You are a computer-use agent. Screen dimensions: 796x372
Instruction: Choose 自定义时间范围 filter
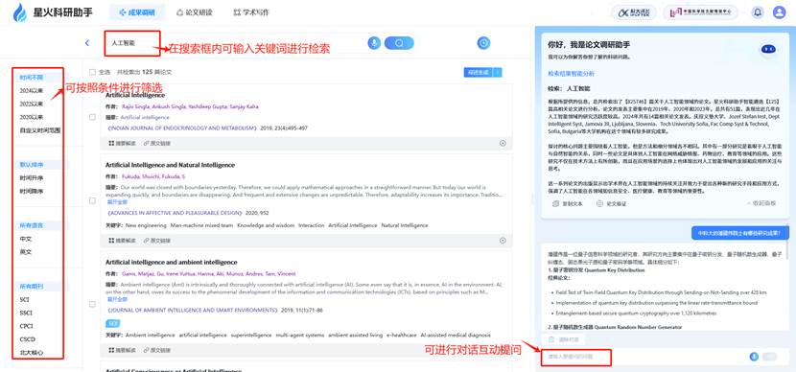tap(40, 130)
